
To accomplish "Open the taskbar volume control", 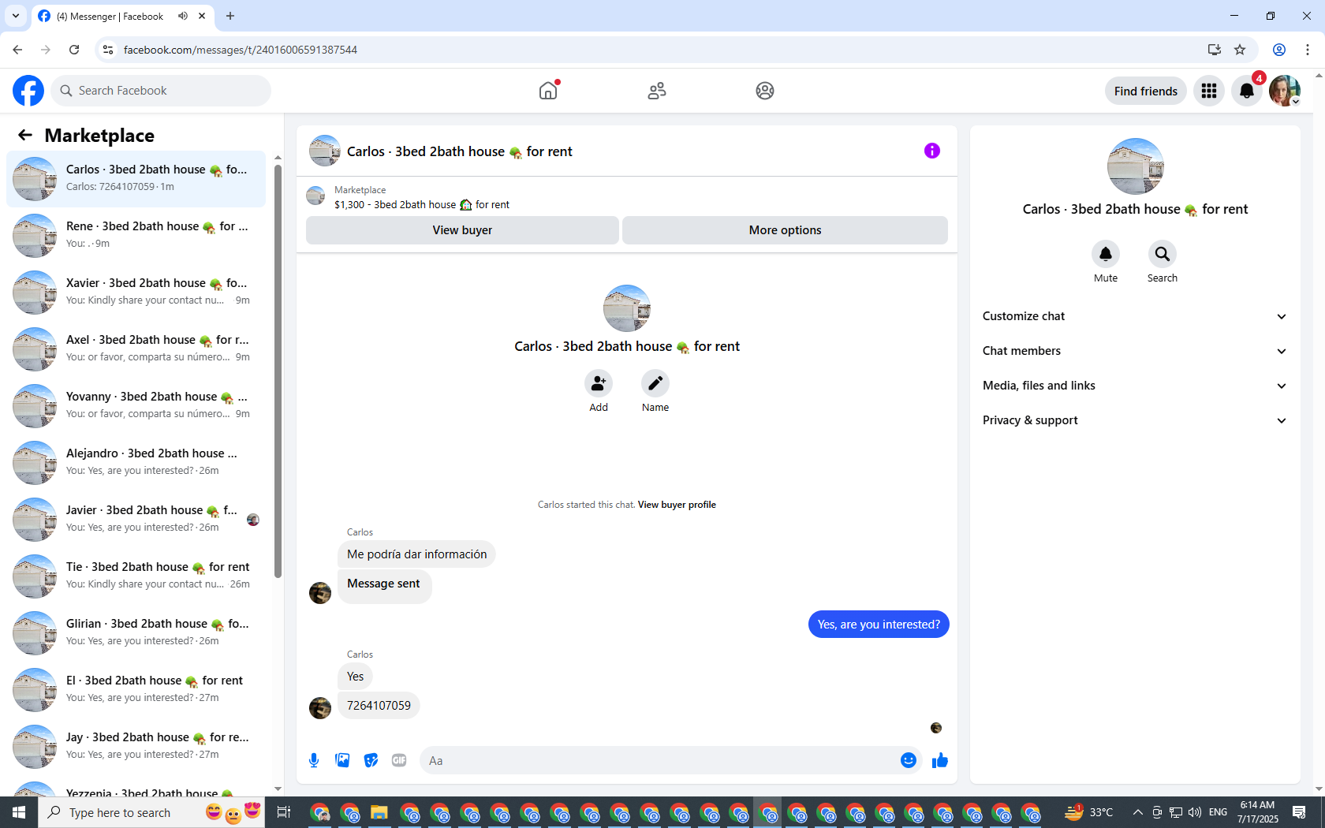I will point(1195,812).
